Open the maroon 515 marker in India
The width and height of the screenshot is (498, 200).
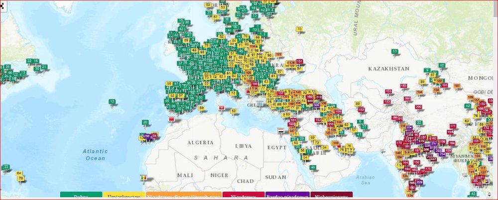tap(421, 141)
